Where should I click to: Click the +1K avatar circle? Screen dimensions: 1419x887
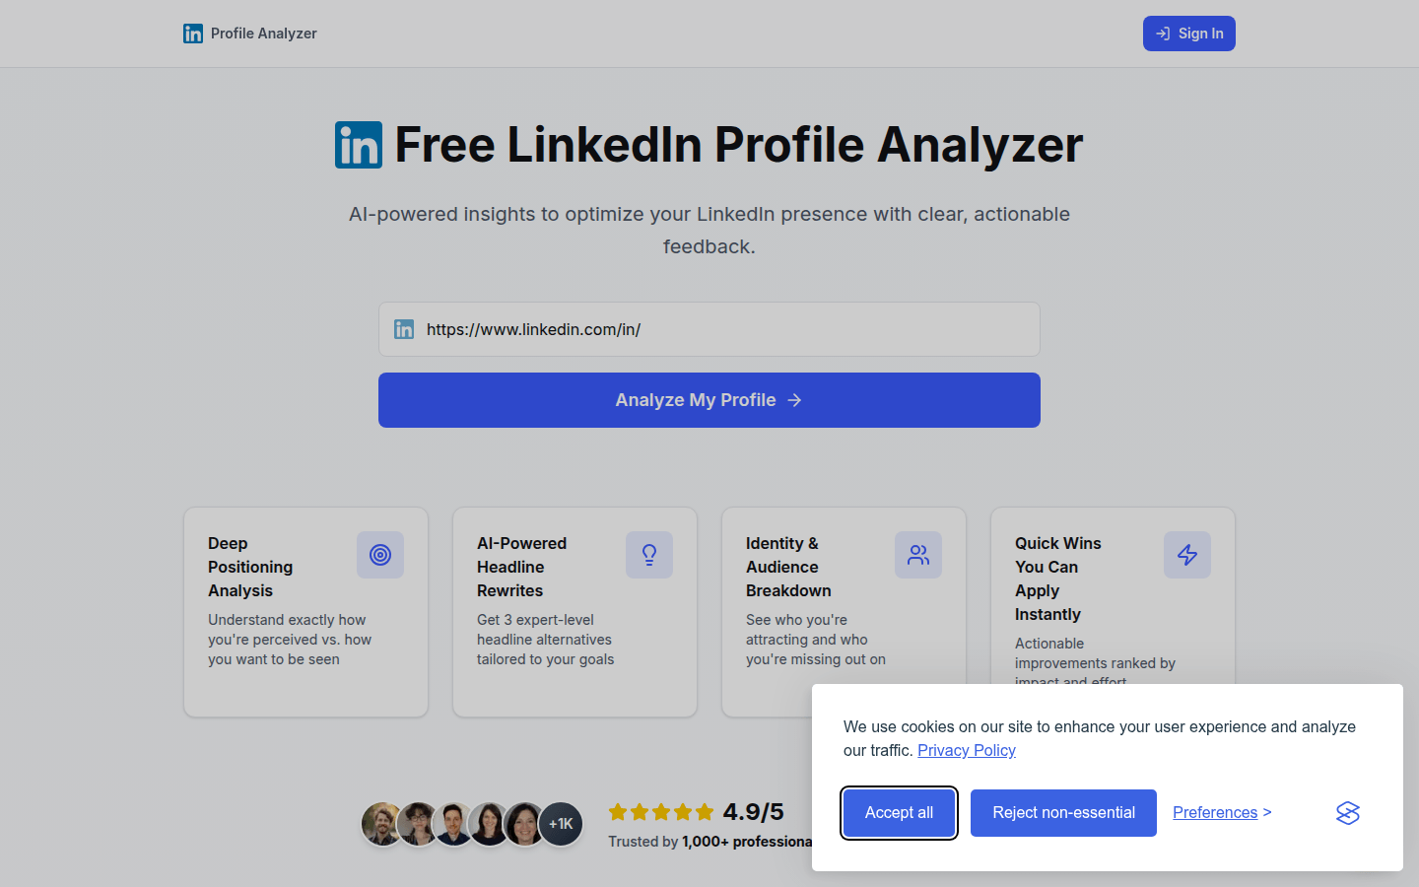point(561,824)
